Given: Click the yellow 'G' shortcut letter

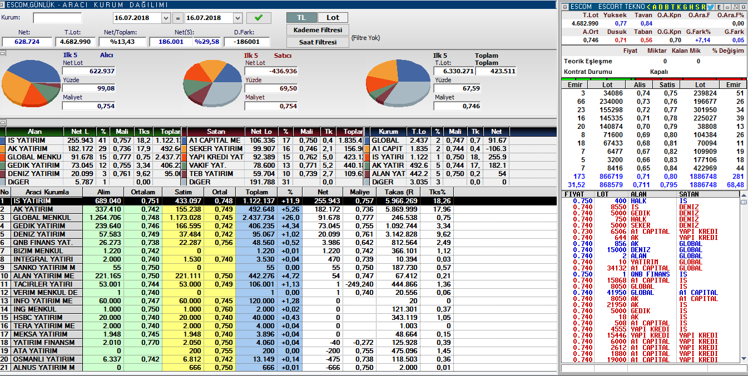Looking at the screenshot, I should [685, 7].
